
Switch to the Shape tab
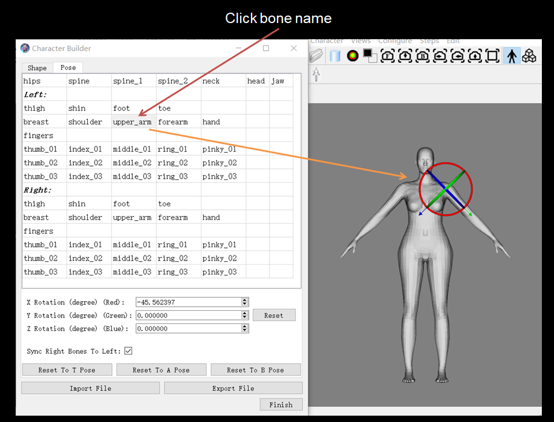pyautogui.click(x=37, y=68)
